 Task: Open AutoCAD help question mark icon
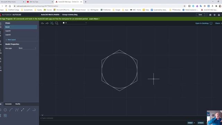point(219,15)
